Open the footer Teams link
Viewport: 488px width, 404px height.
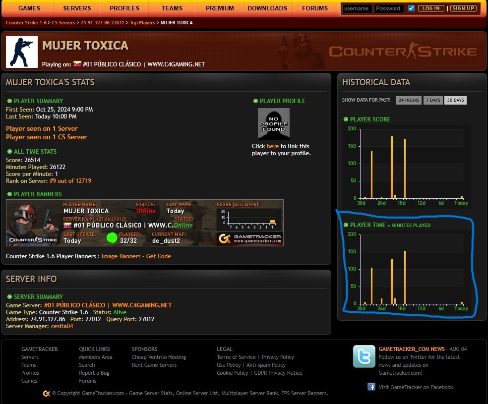click(29, 365)
